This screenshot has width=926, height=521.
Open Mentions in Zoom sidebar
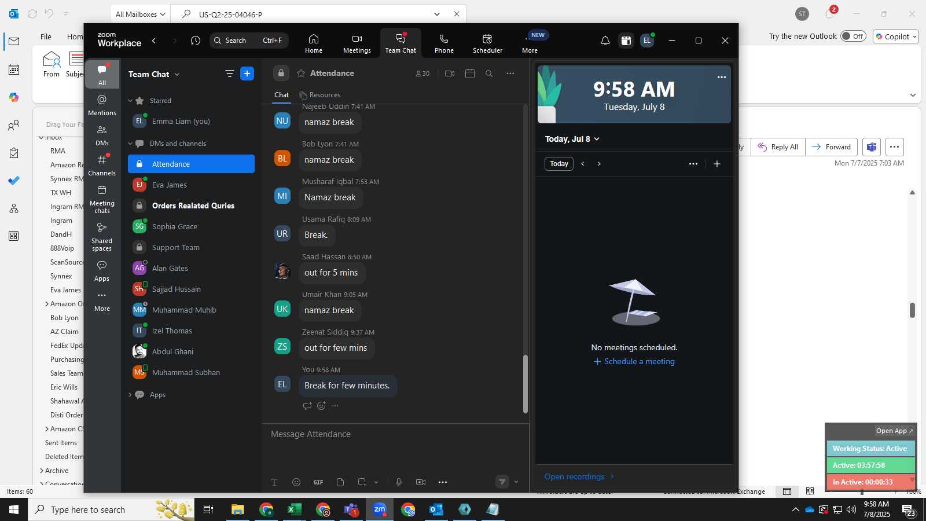pos(102,105)
